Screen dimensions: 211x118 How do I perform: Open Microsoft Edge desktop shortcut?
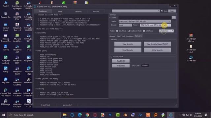coord(29,71)
